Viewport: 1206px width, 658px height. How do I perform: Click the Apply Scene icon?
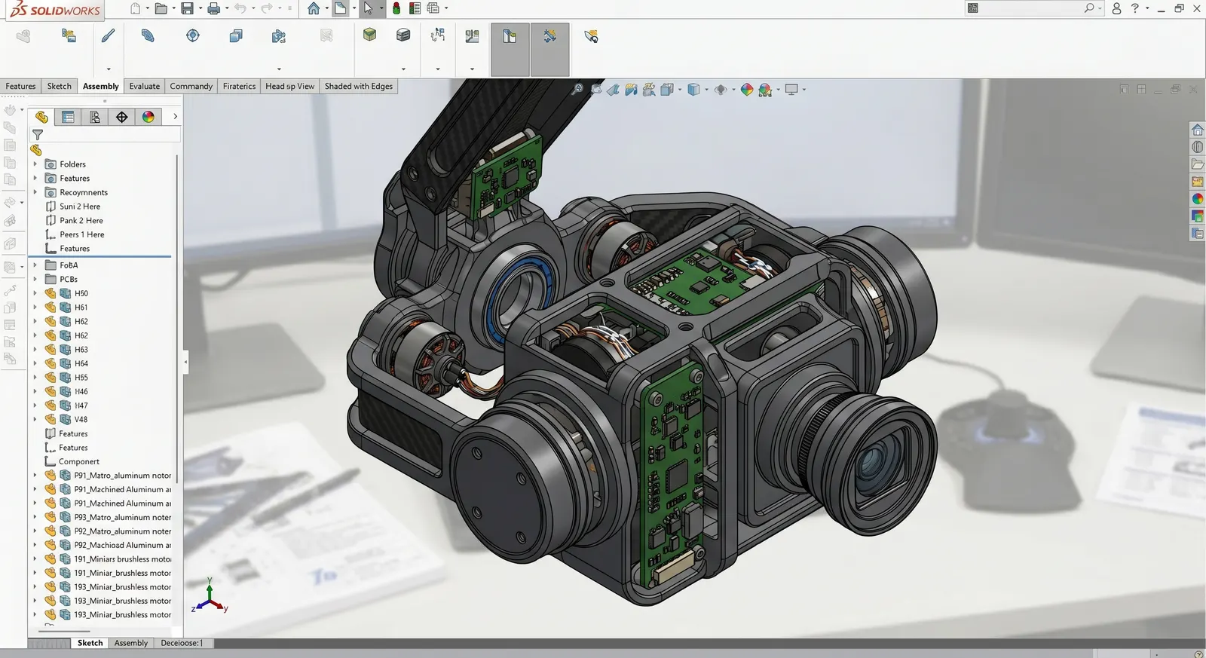click(765, 90)
